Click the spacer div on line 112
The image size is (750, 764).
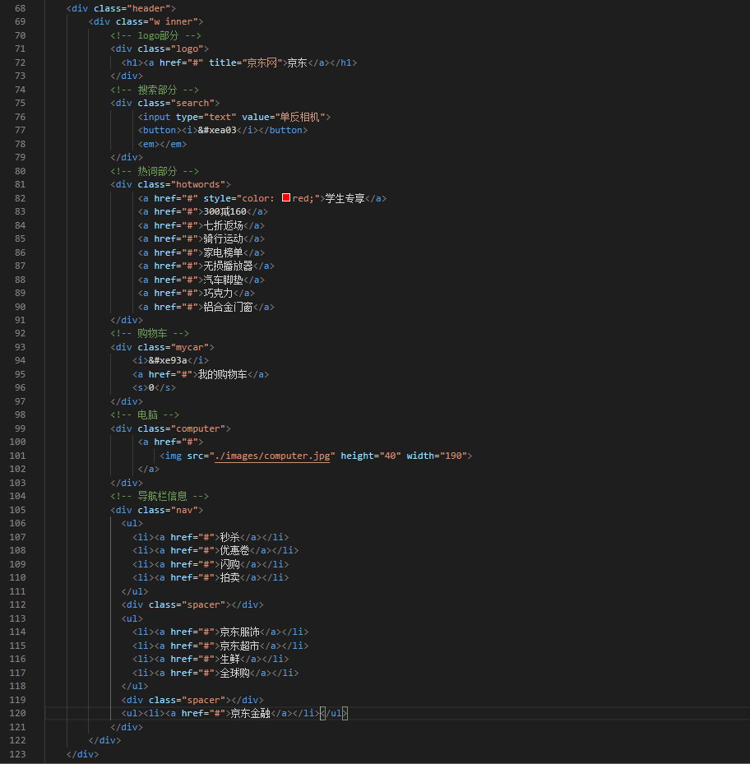pyautogui.click(x=192, y=604)
